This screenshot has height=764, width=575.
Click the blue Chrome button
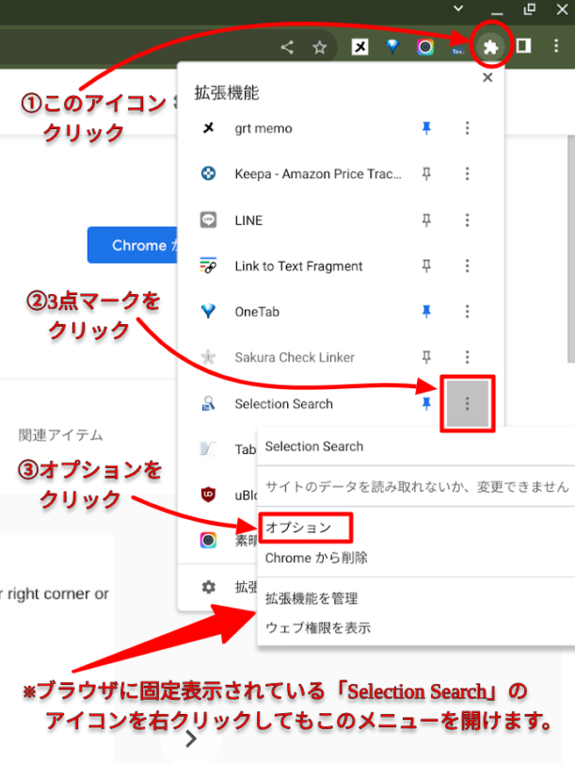click(x=133, y=245)
